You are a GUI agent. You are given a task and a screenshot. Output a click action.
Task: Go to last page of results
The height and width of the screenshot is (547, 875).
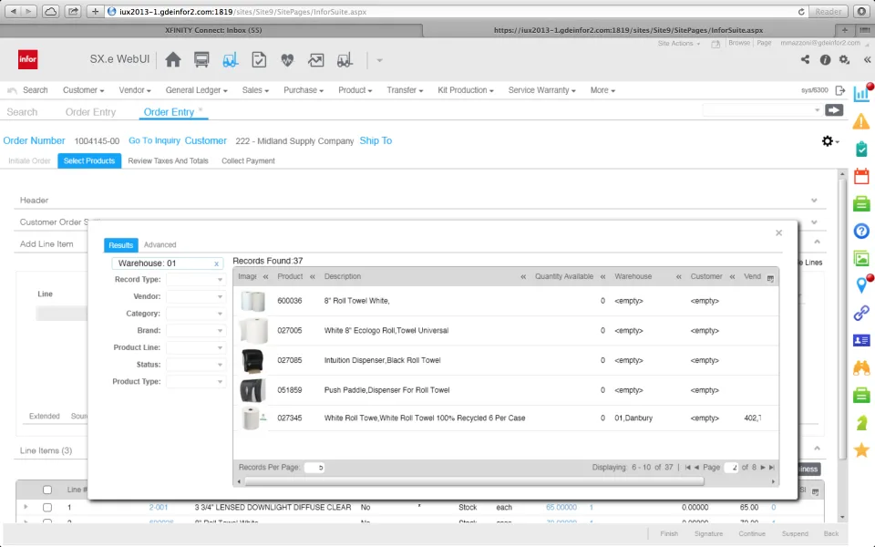click(772, 467)
